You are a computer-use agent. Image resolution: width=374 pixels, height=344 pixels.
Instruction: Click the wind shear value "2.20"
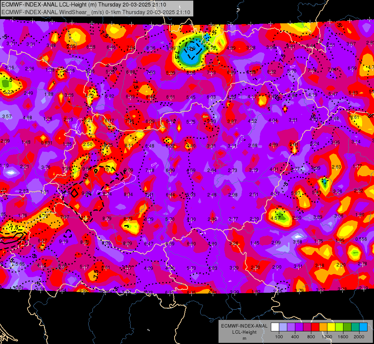click(x=341, y=265)
